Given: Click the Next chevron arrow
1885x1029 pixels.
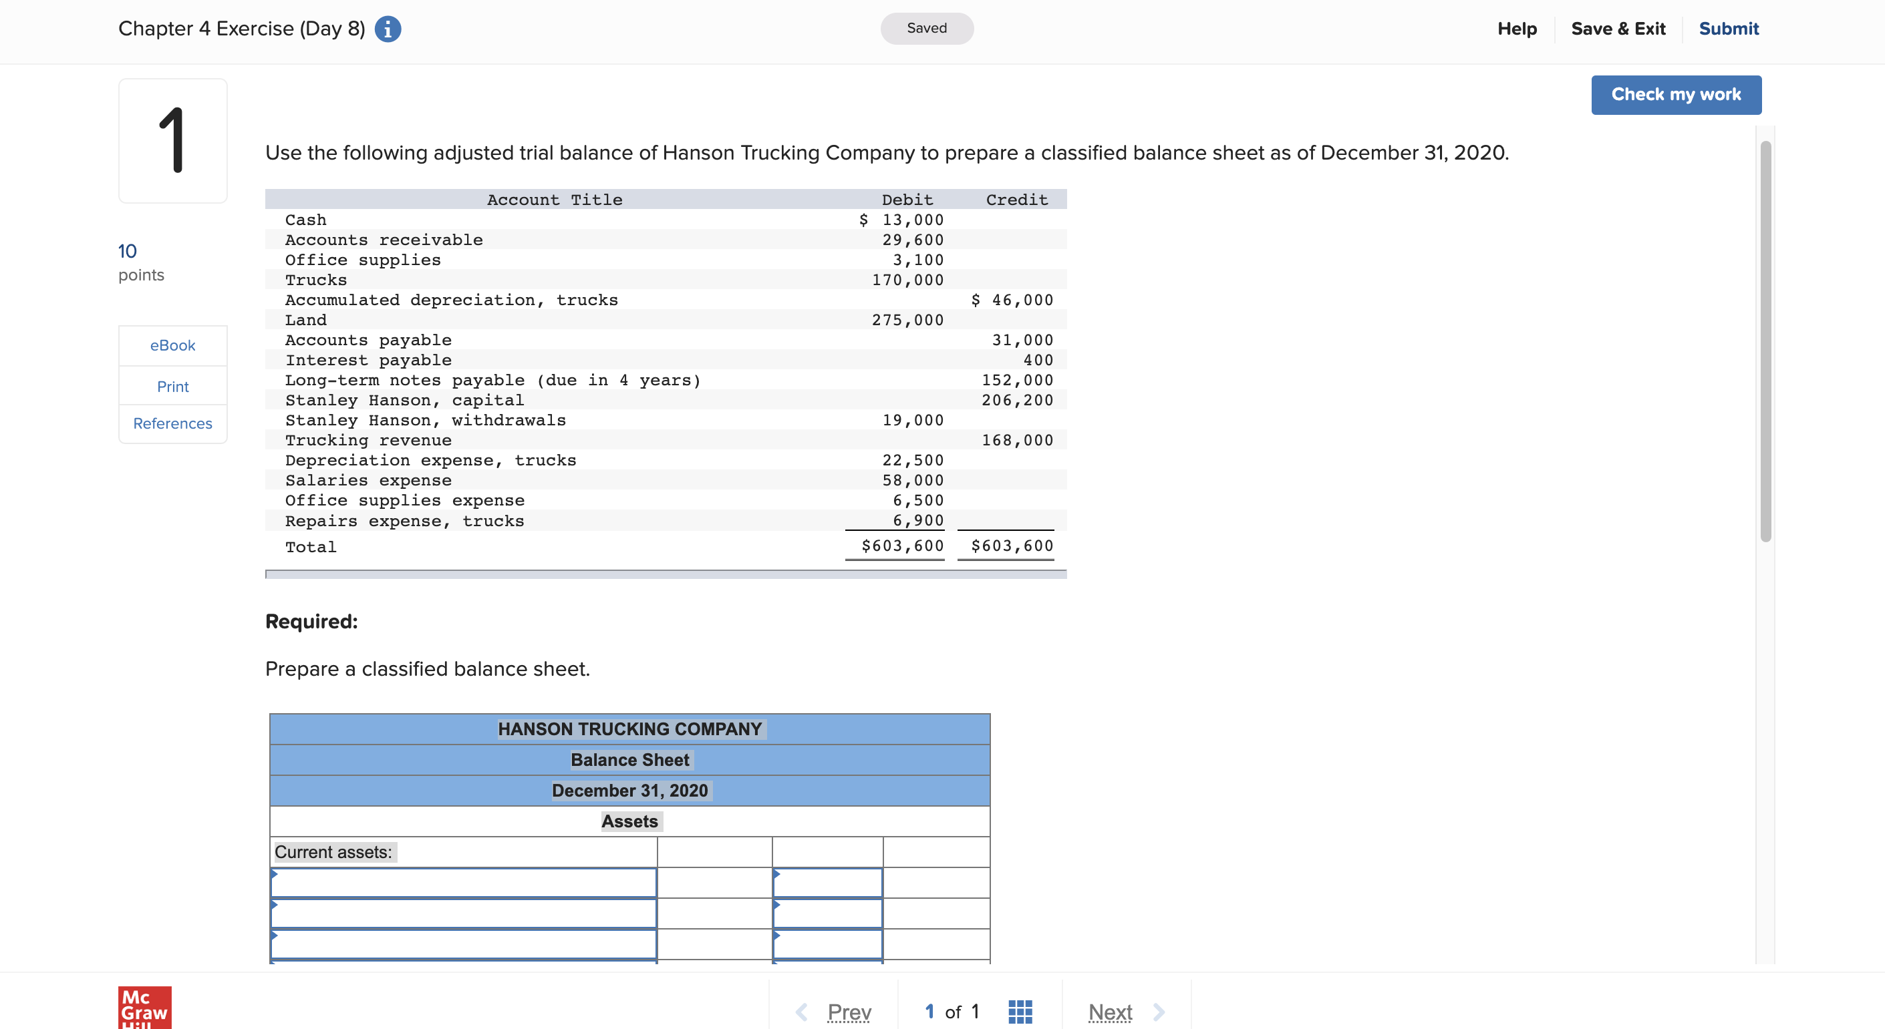Looking at the screenshot, I should pos(1159,1012).
